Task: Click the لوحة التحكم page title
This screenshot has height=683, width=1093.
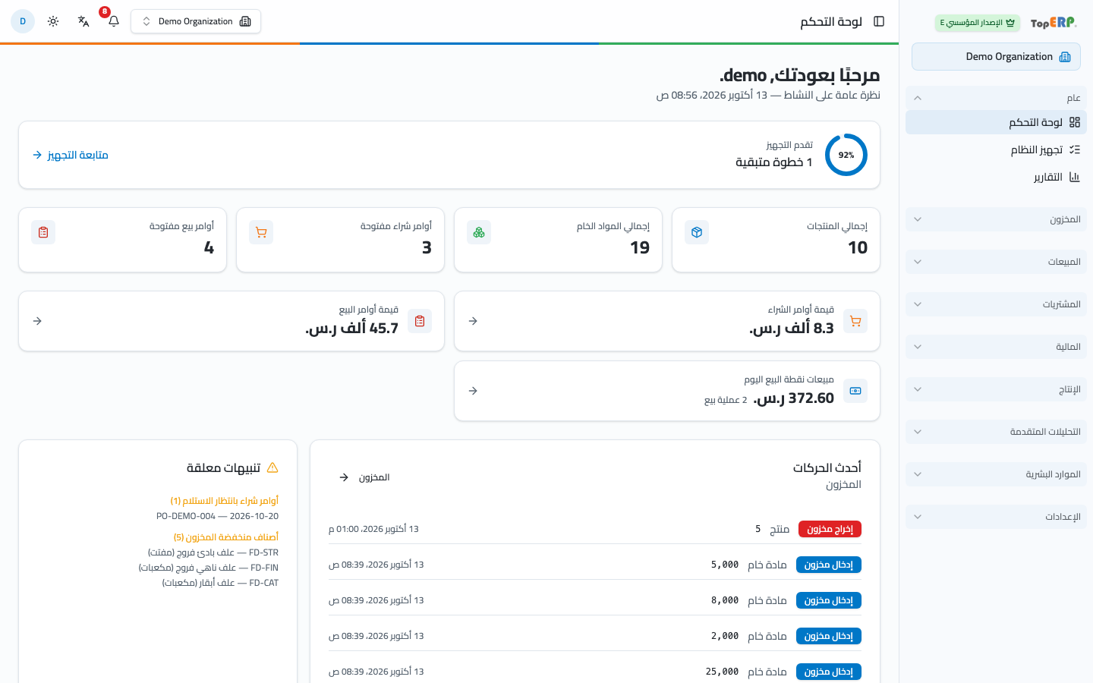Action: (831, 21)
